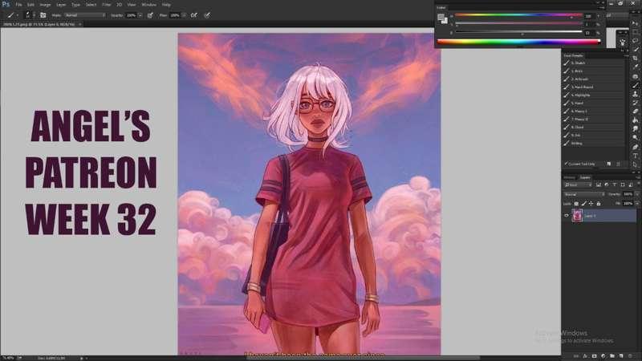642x361 pixels.
Task: Toggle filter for pixel layers
Action: coord(599,185)
